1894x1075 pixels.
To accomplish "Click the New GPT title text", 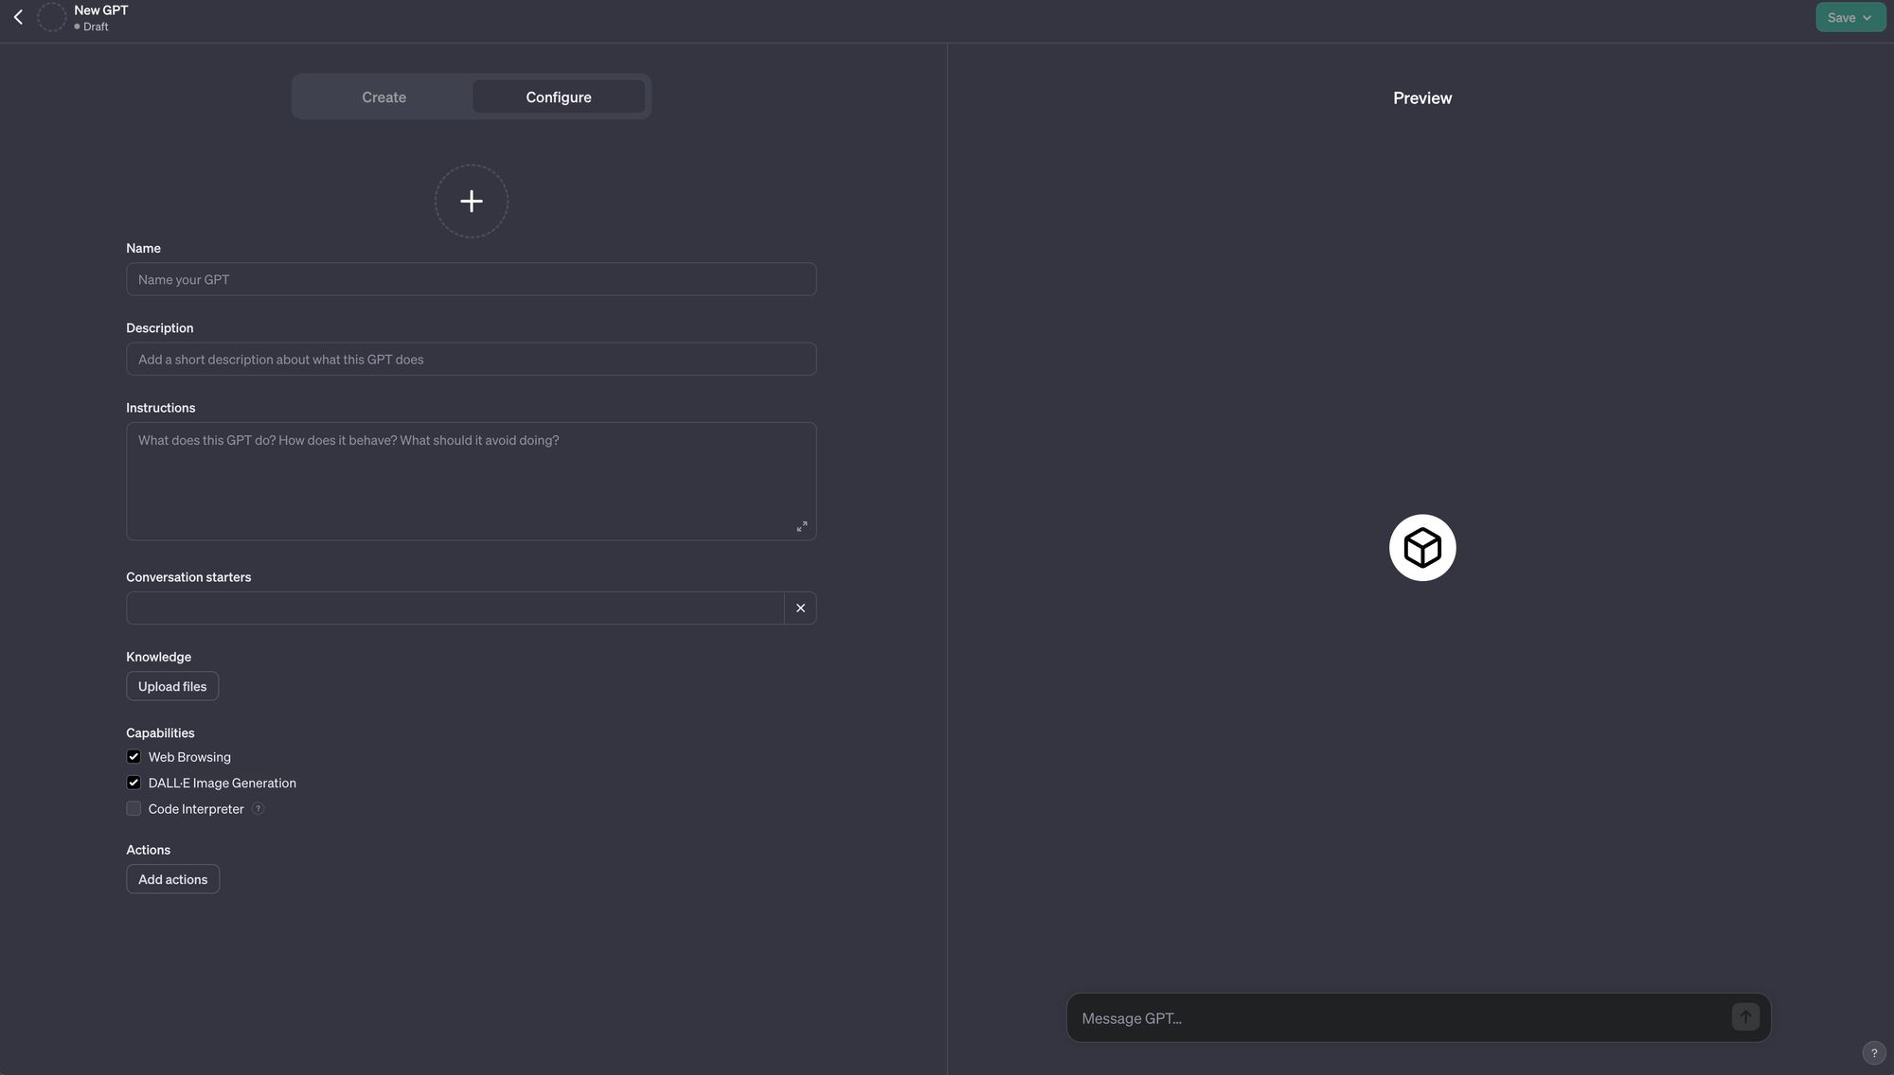I will tap(101, 10).
